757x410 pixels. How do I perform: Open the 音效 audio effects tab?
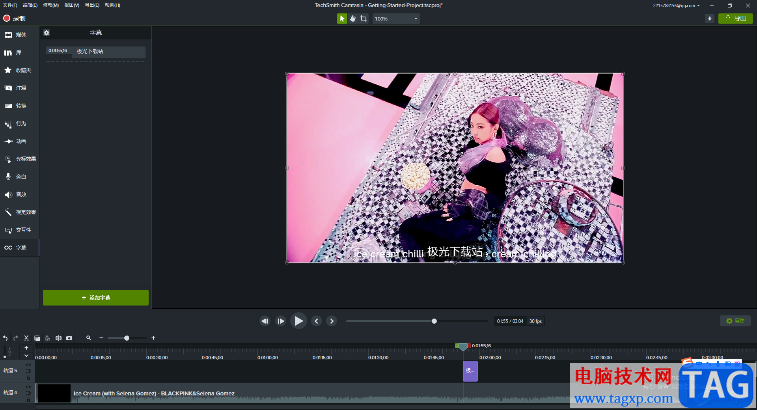tap(19, 195)
